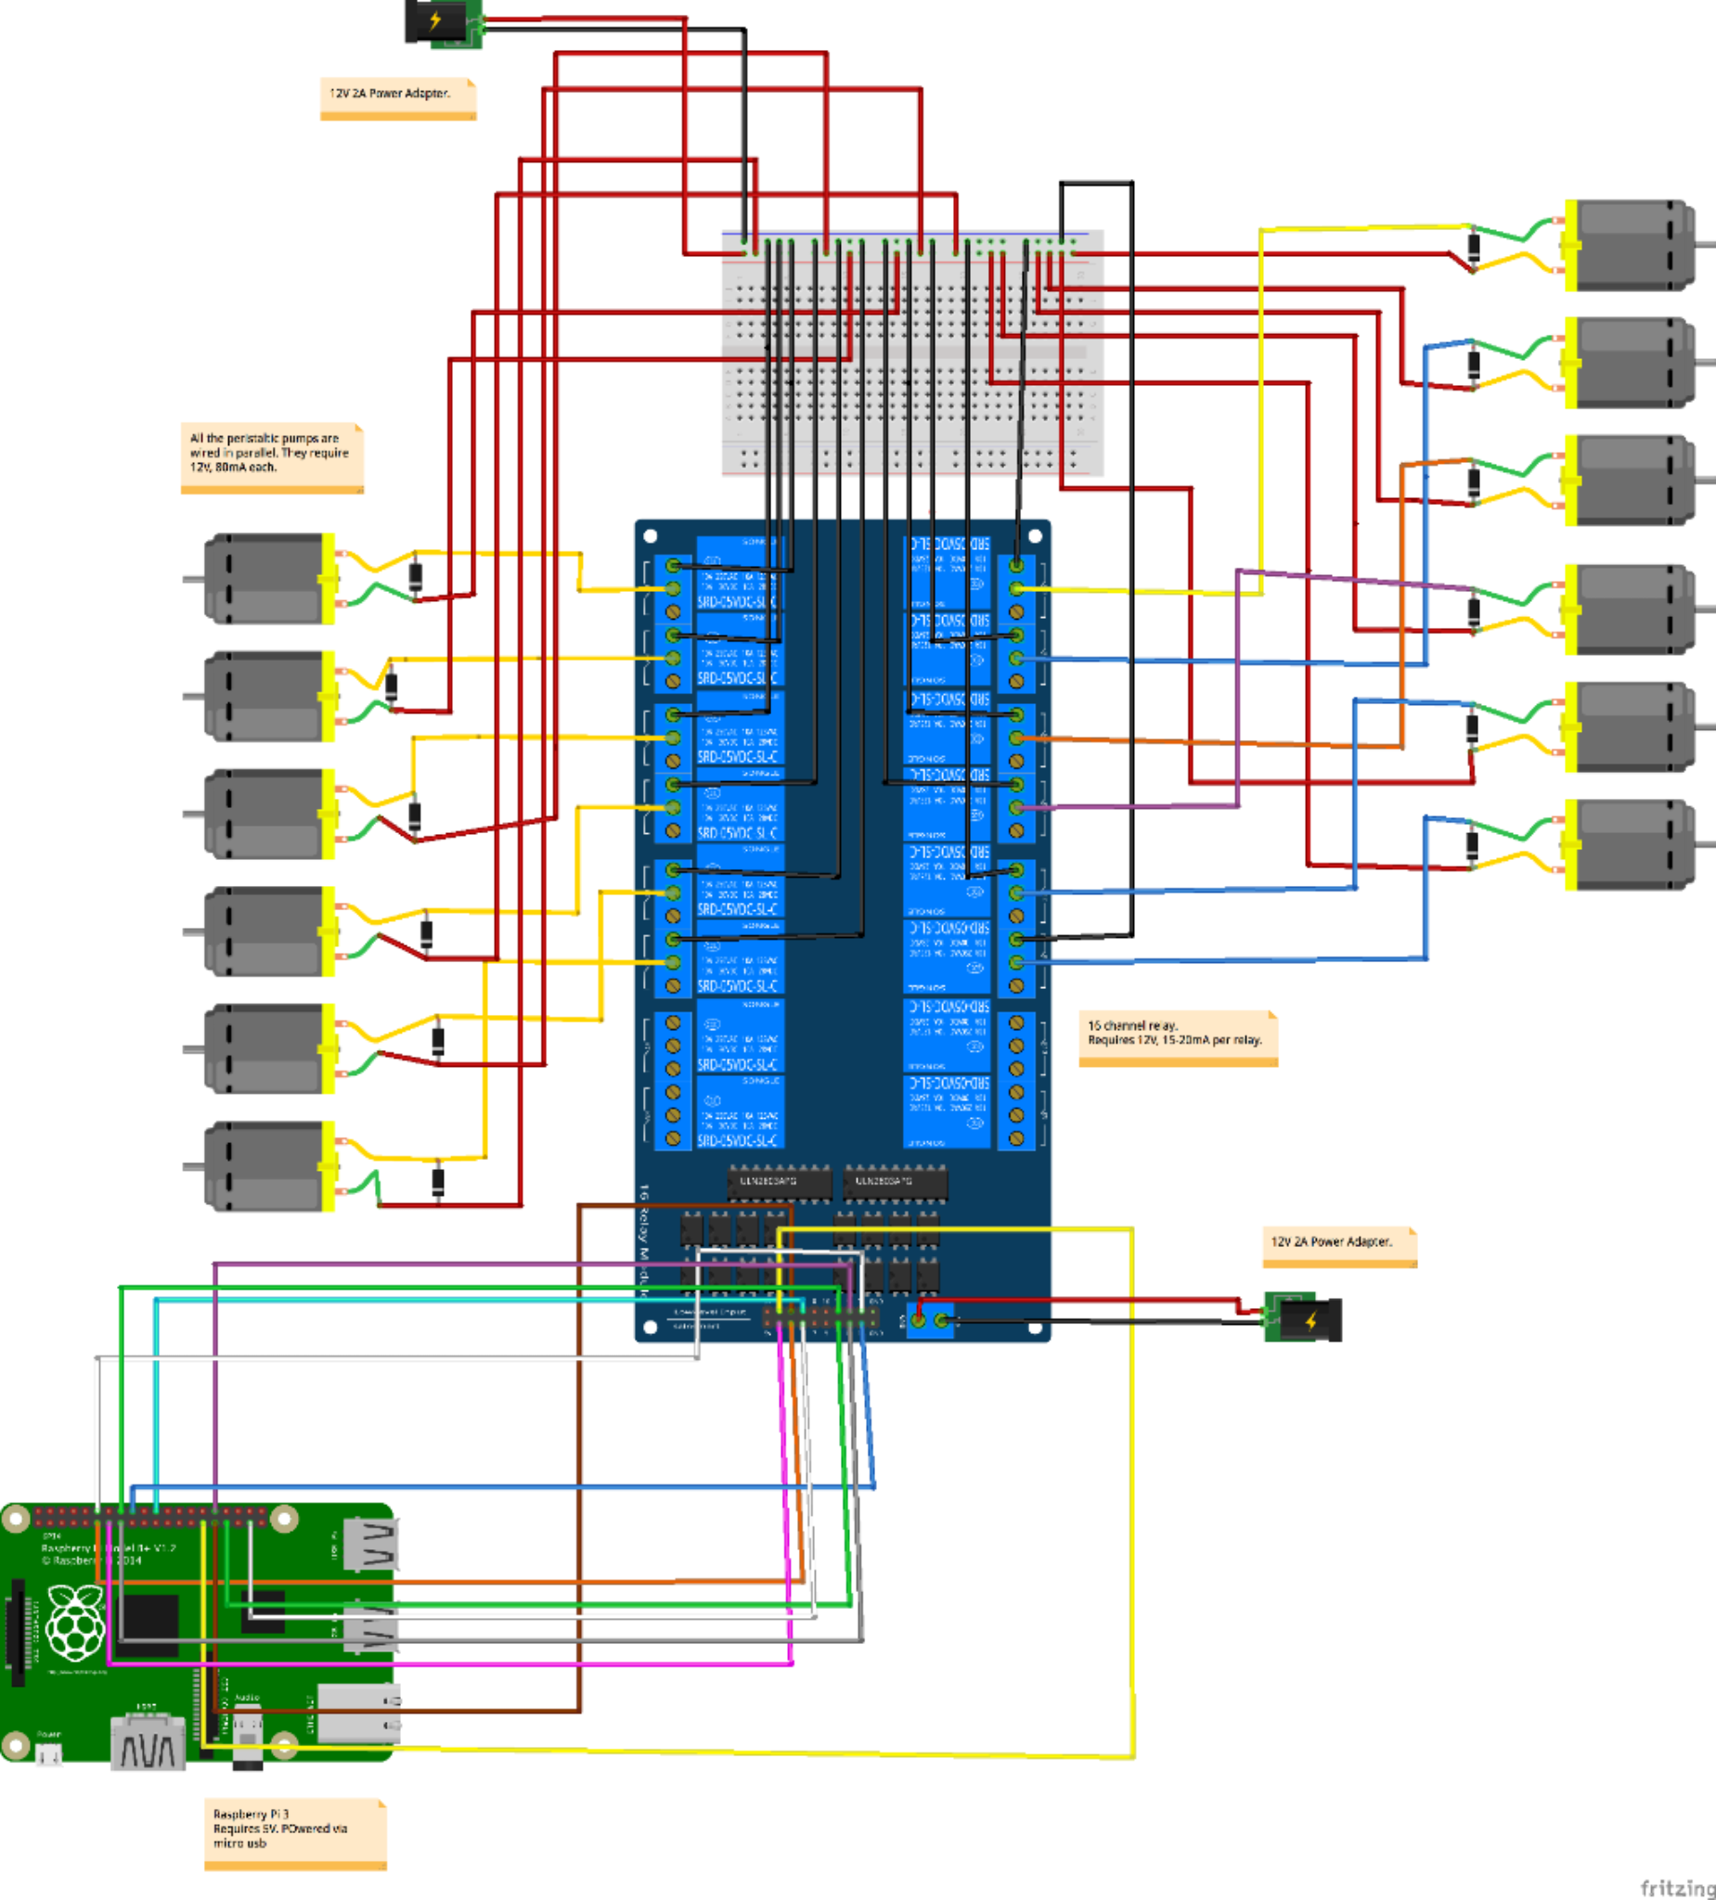Click the Raspberry Pi logo on the board

[x=74, y=1623]
